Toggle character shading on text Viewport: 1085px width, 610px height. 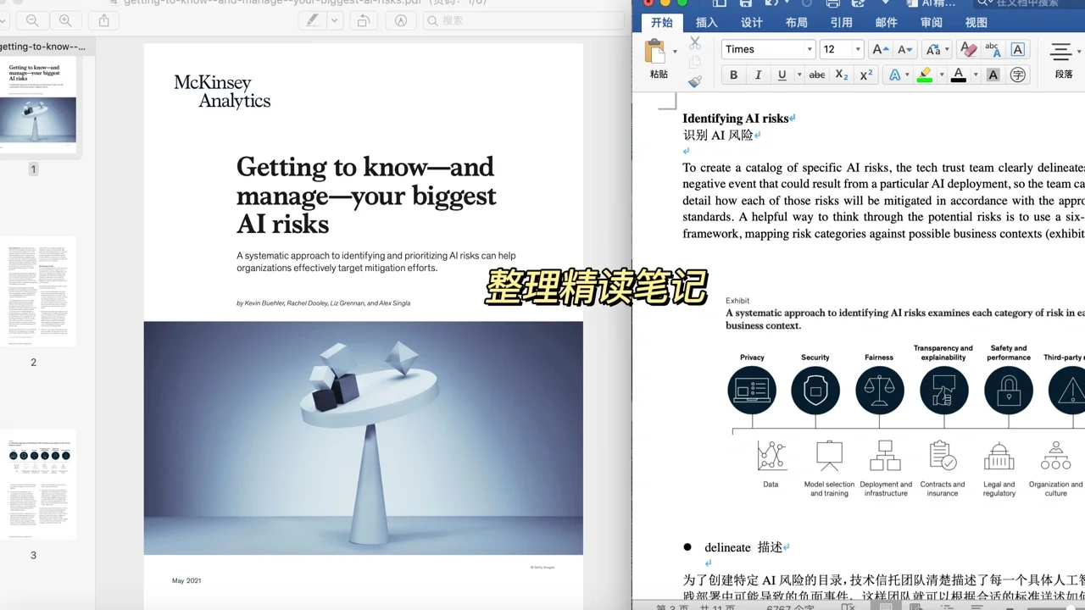click(993, 75)
